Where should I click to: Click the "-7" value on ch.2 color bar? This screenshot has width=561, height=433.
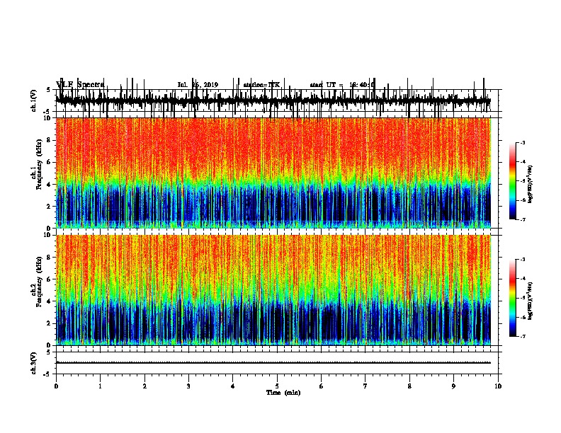[522, 337]
